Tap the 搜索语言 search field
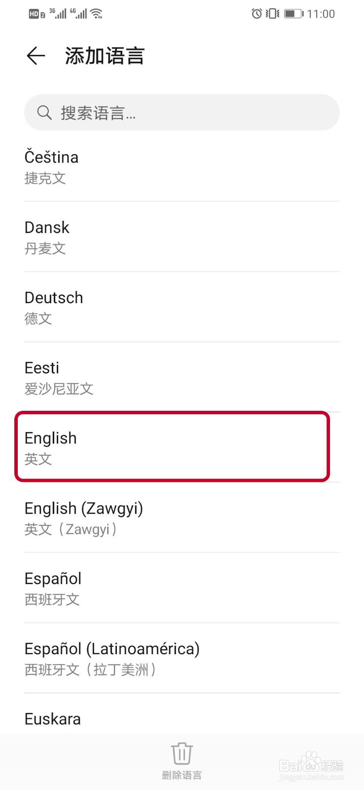This screenshot has height=790, width=364. click(182, 113)
